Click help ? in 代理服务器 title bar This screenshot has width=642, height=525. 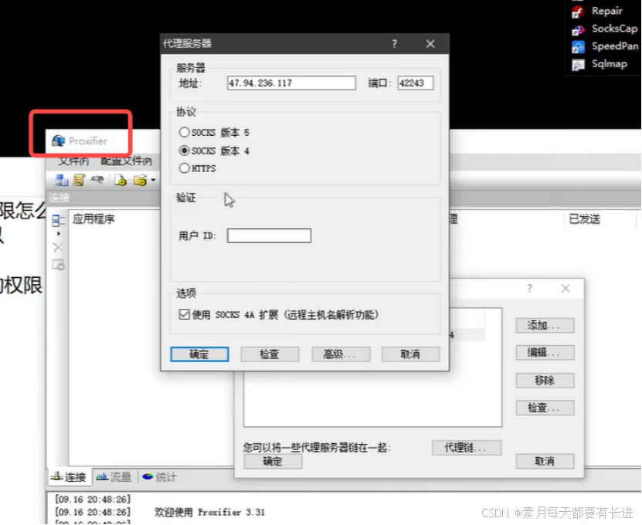click(394, 44)
